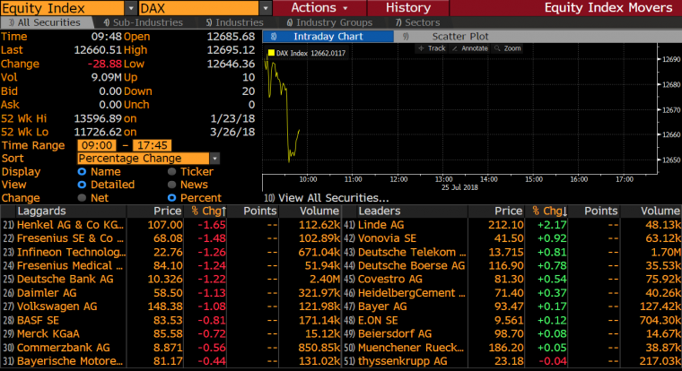Open the DAX index dropdown arrow
This screenshot has height=371, width=682.
(266, 8)
